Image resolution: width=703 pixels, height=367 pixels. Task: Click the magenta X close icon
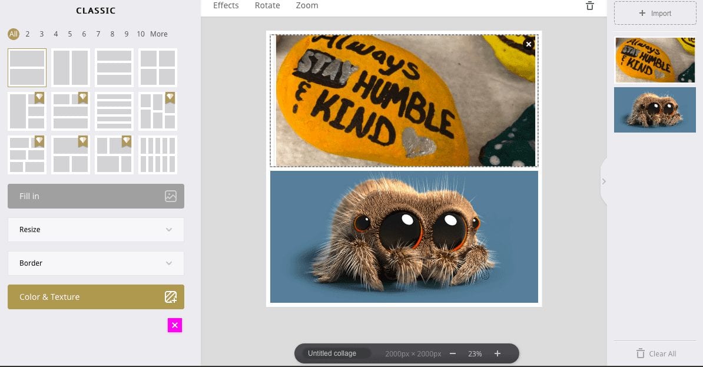point(175,325)
